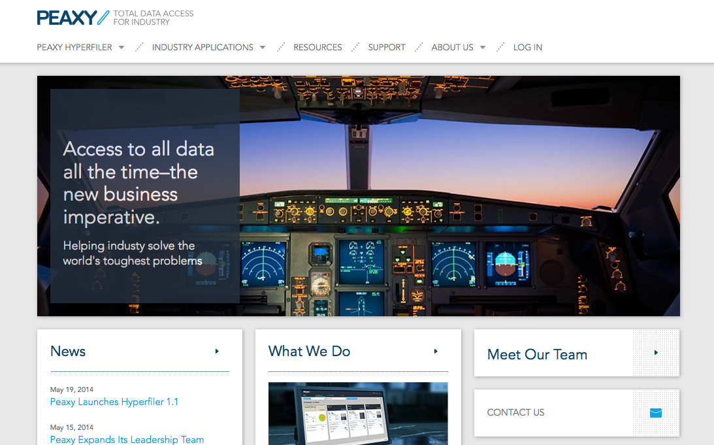
Task: Click the Peaxy logo
Action: point(73,18)
